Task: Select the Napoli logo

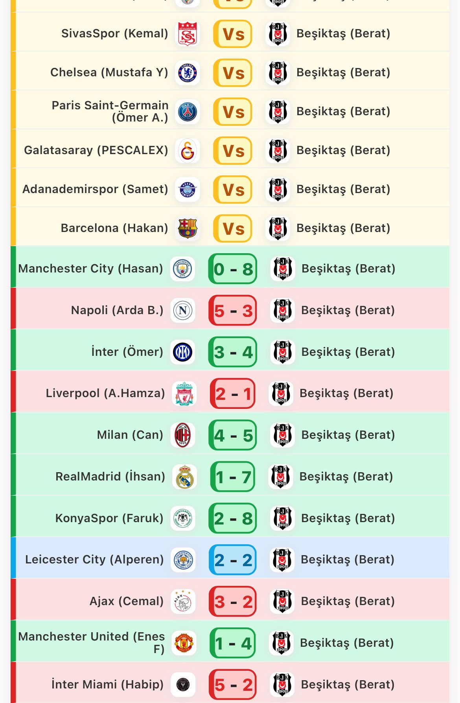Action: pyautogui.click(x=183, y=311)
